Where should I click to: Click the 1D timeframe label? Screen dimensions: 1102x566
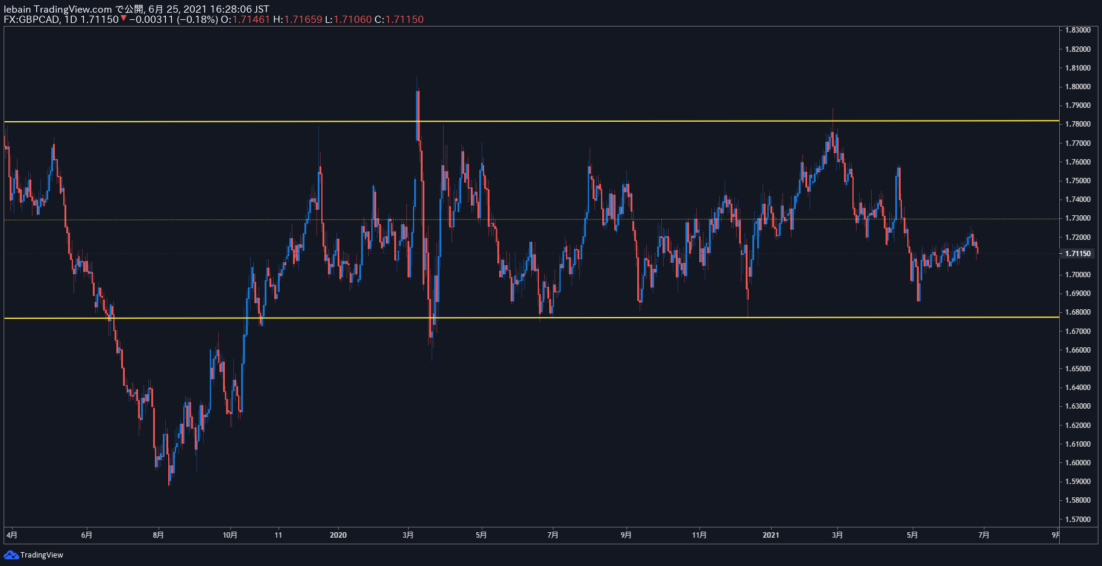click(x=71, y=19)
